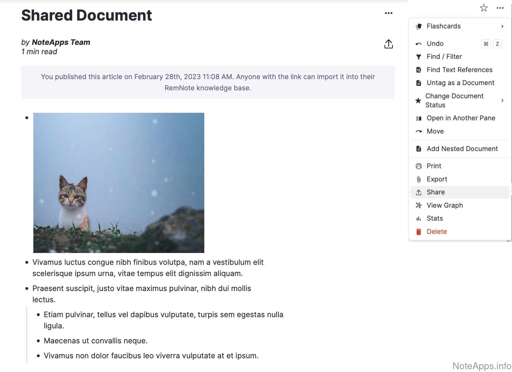
Task: Click the share upload icon beside the byline
Action: click(388, 44)
